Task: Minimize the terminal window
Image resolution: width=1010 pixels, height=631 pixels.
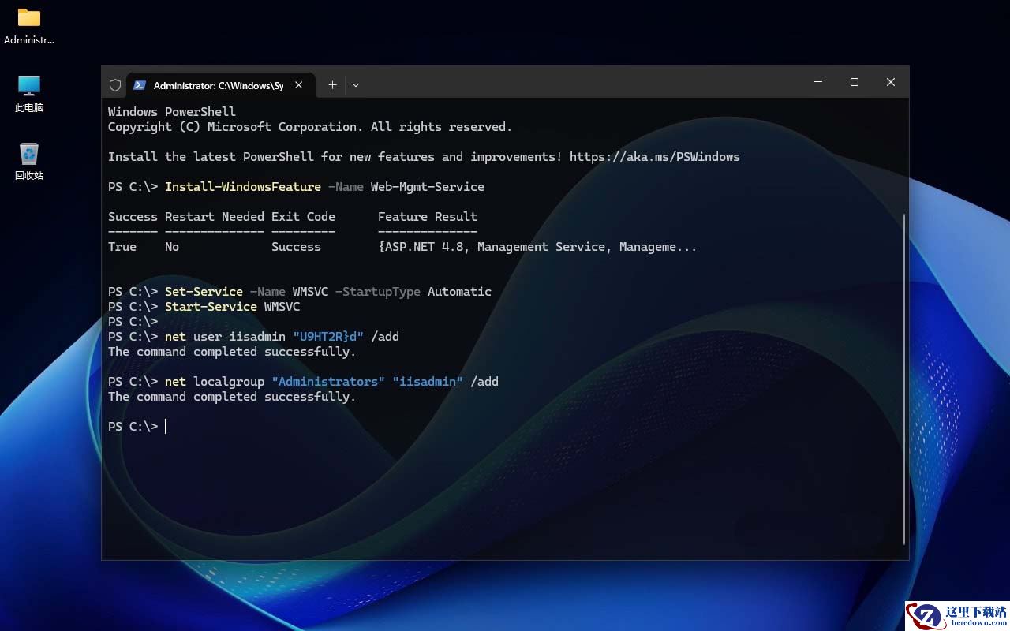Action: (x=818, y=82)
